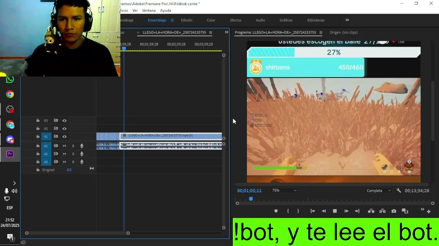Target the A3 track header
Viewport: 439px width, 246px height.
coord(46,162)
